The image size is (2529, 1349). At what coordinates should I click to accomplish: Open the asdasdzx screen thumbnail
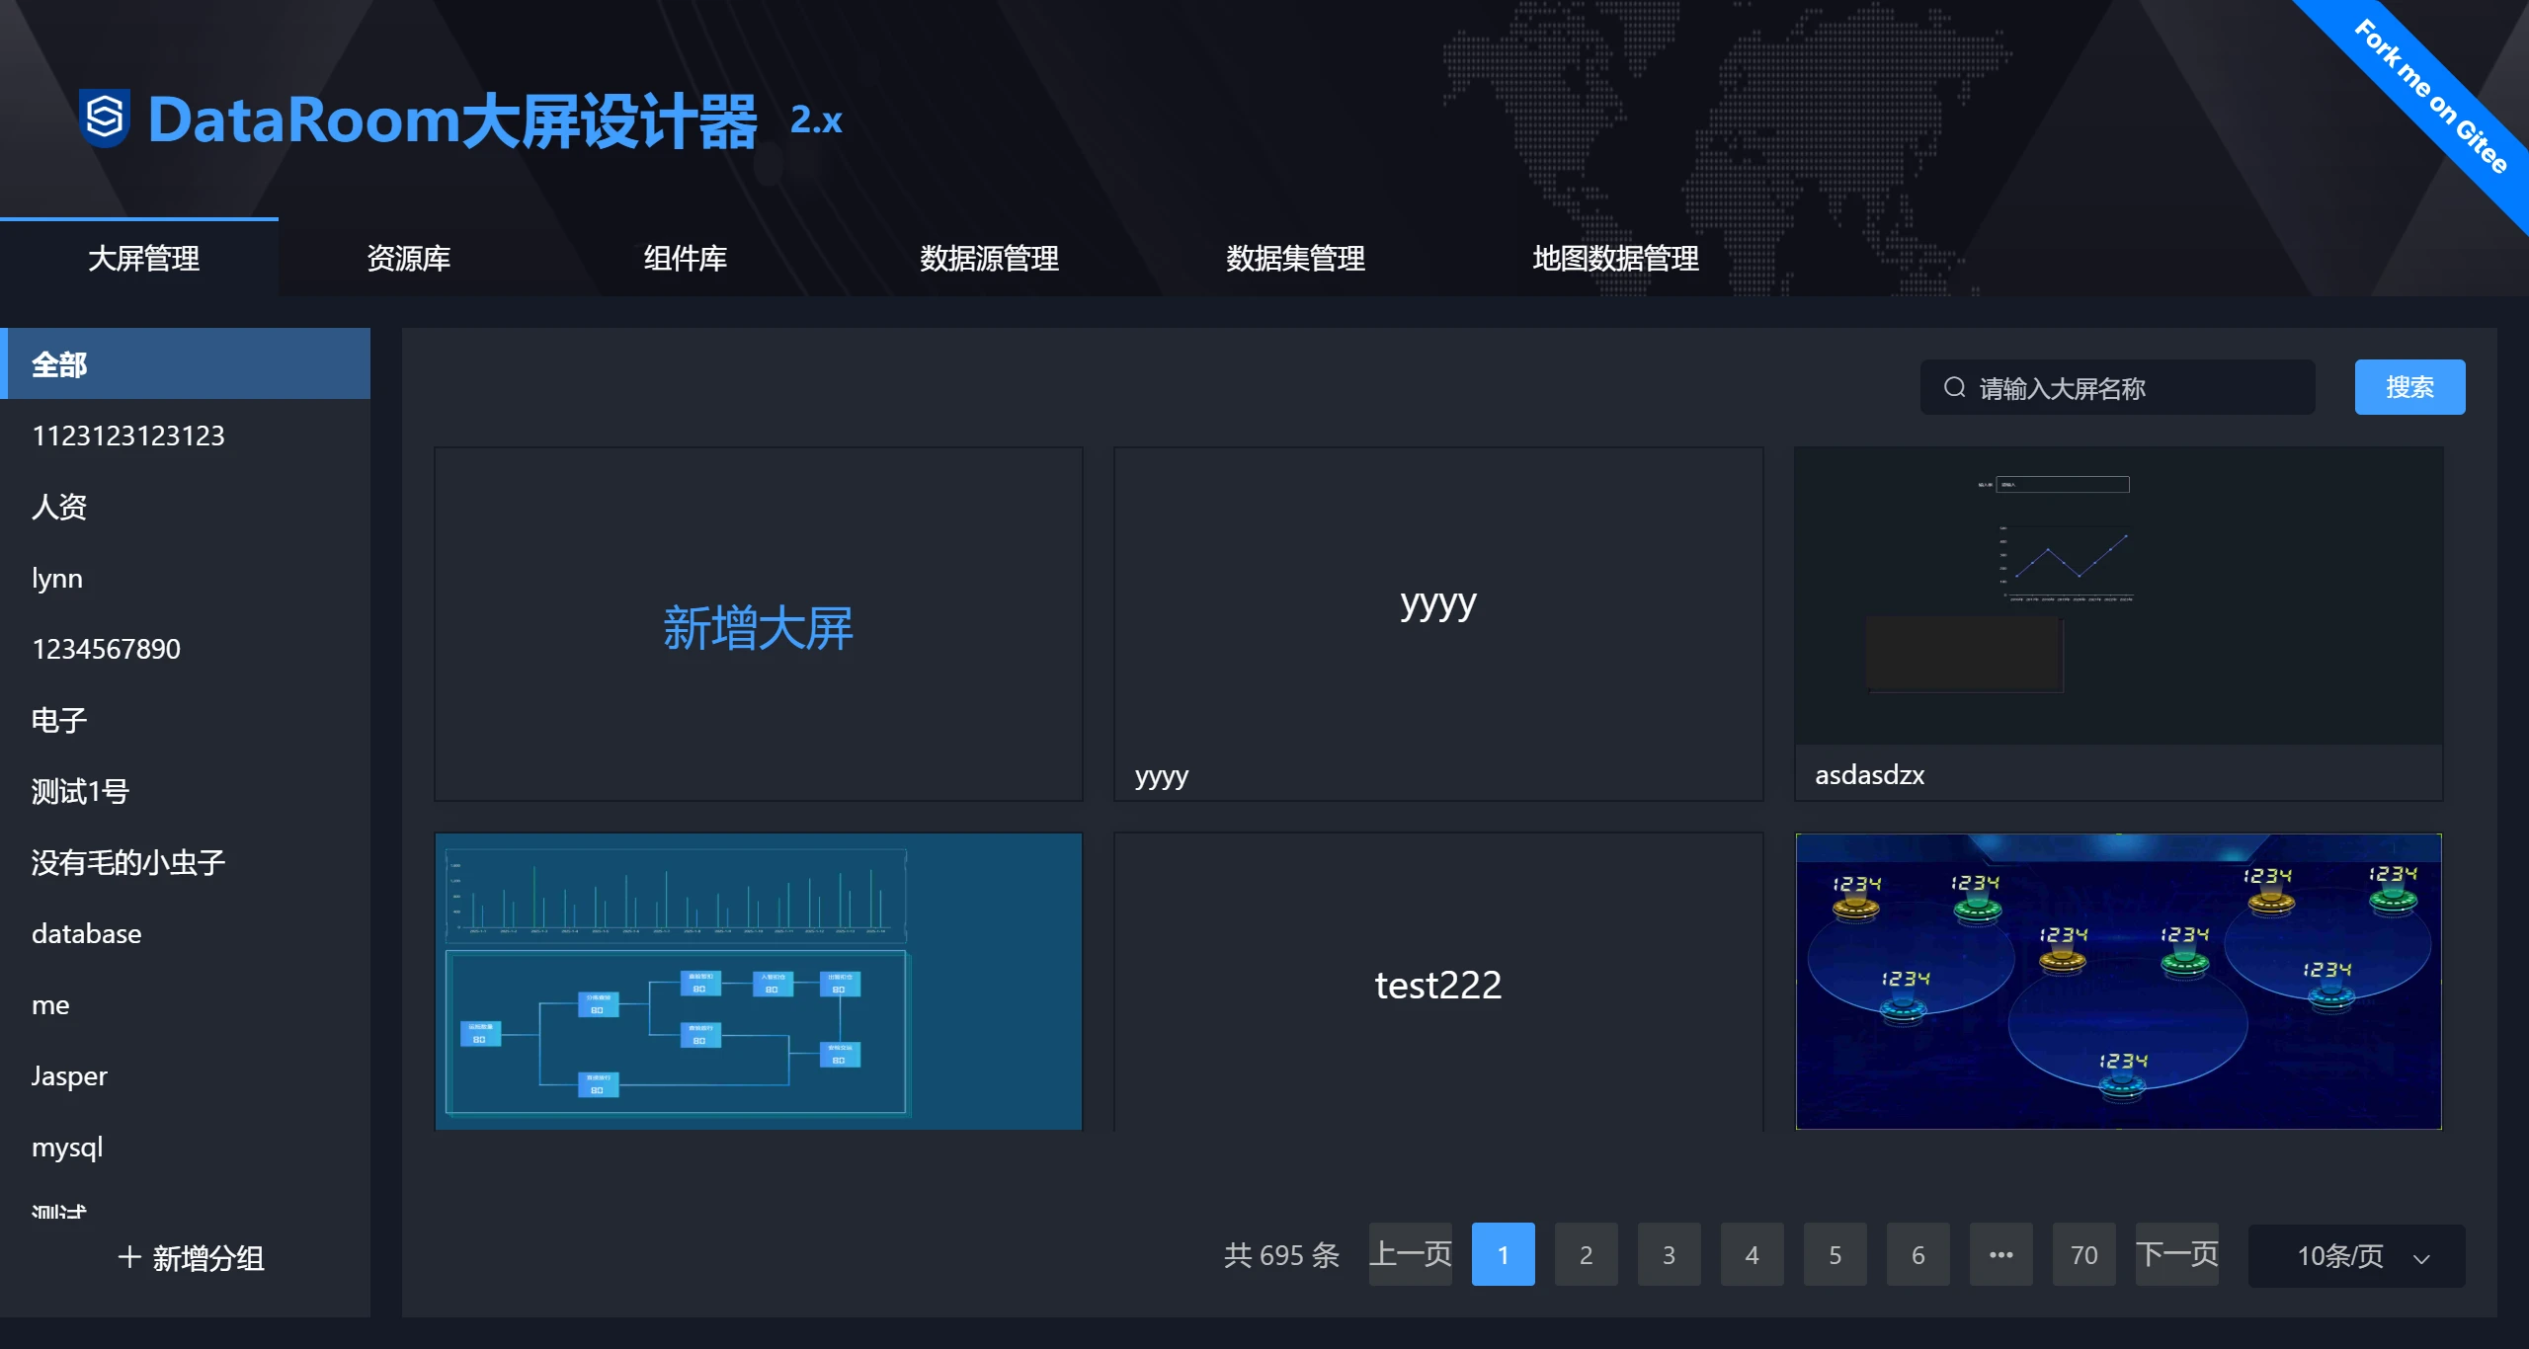[2118, 595]
